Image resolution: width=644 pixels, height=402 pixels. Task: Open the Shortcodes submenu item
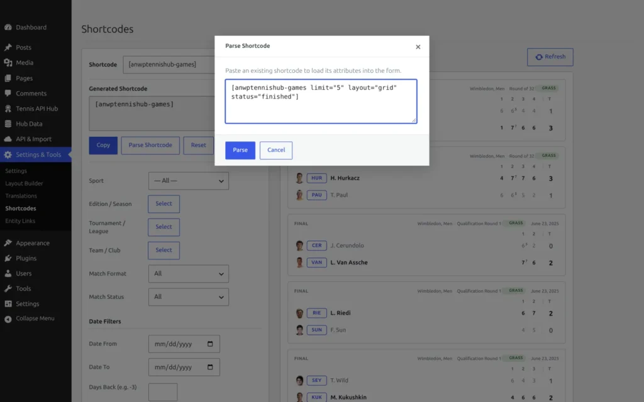click(21, 209)
